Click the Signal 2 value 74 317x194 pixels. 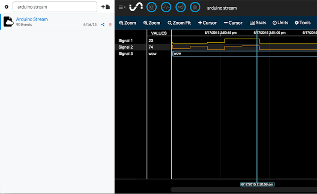151,47
